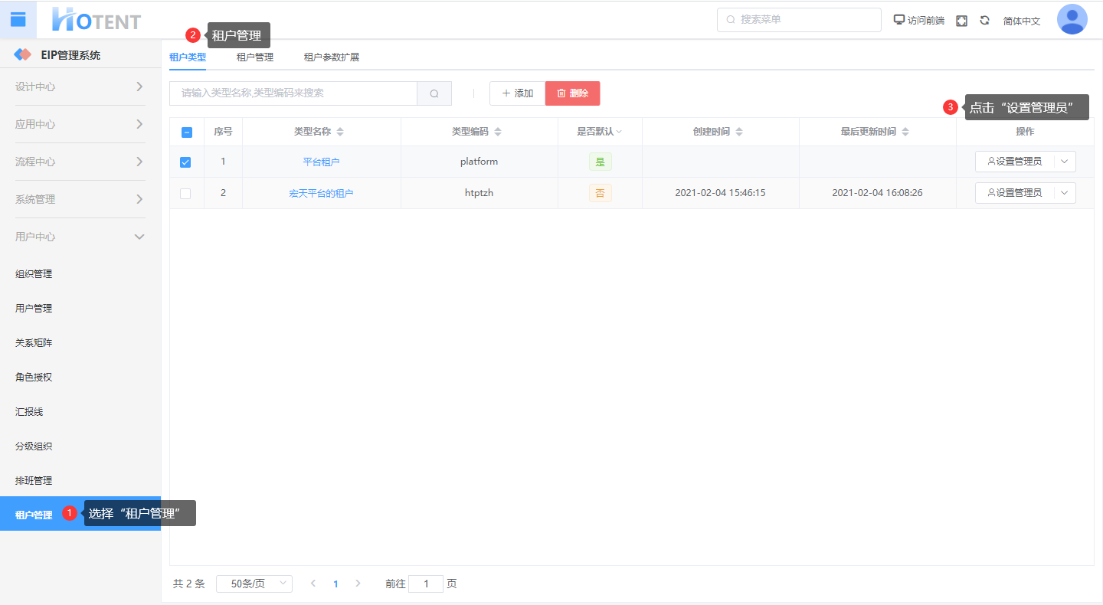This screenshot has width=1103, height=605.
Task: Uncheck the 平台租户 row checkbox
Action: pos(185,162)
